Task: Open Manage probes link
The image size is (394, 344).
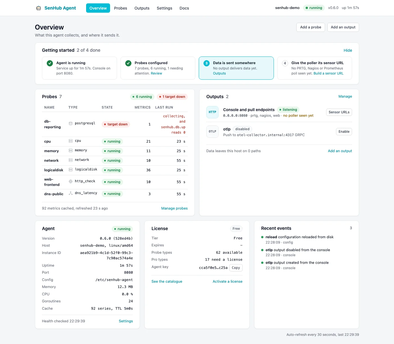Action: click(x=174, y=208)
